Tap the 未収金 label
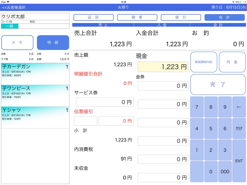 [x=81, y=168]
